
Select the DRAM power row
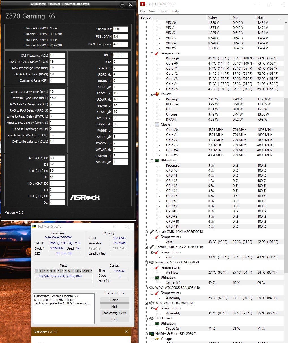coord(211,120)
